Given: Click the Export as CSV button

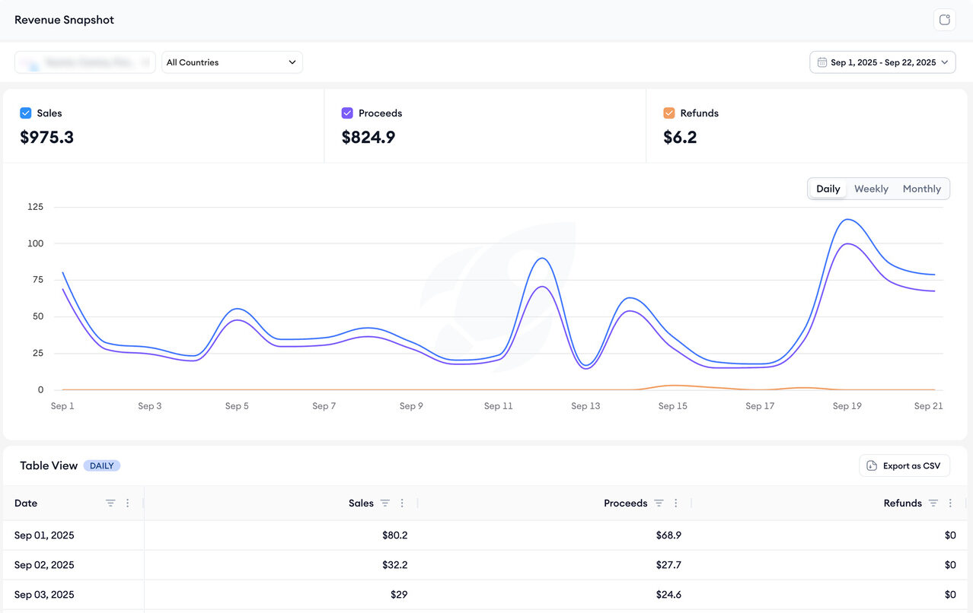Looking at the screenshot, I should [x=904, y=465].
